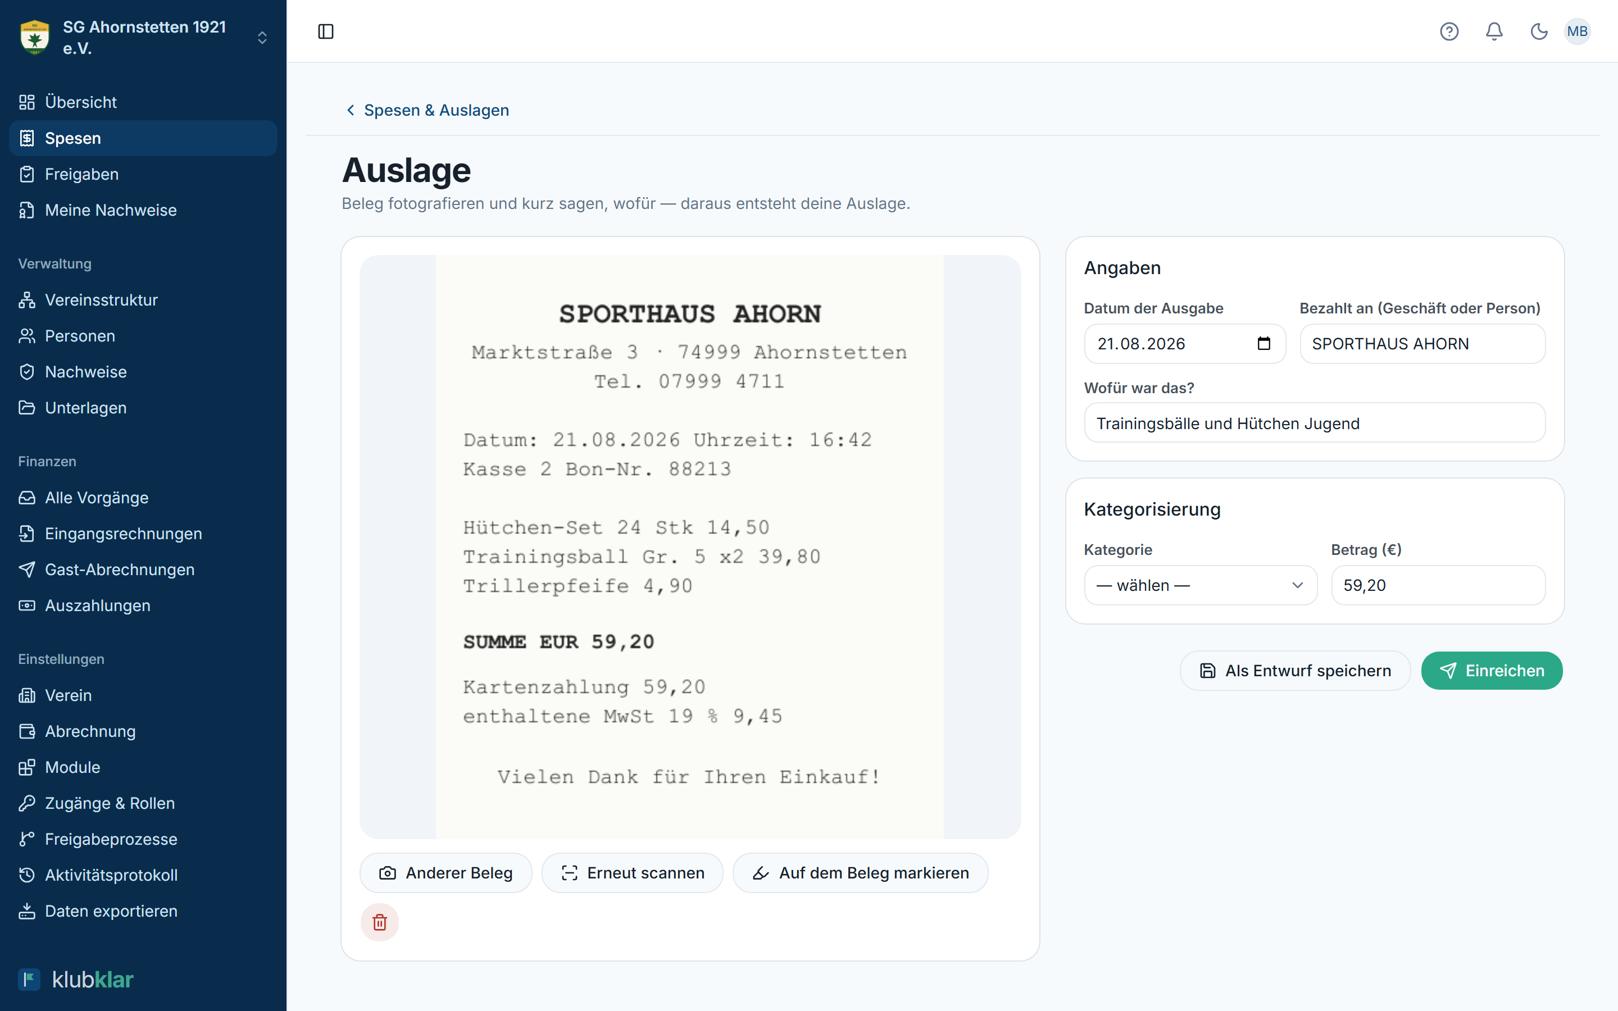Open the MB user avatar
The image size is (1618, 1011).
click(1577, 31)
